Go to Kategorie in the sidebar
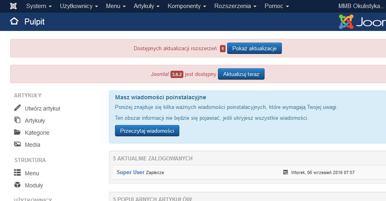Screen dimensions: 386x201 point(37,133)
